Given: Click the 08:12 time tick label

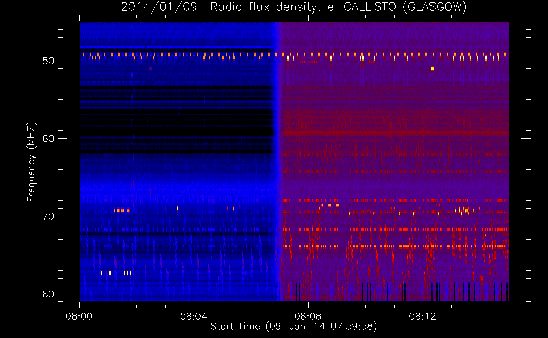Looking at the screenshot, I should point(423,317).
